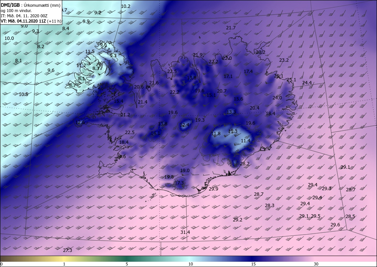
Task: Click the map value 29.6
Action: (335, 224)
